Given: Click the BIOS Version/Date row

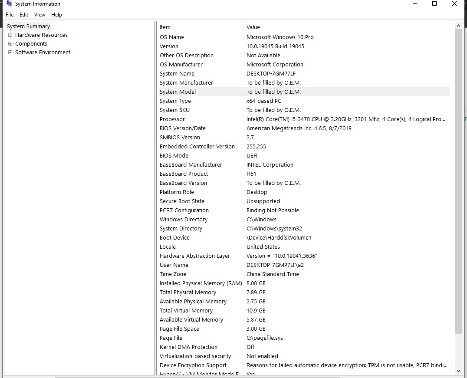Looking at the screenshot, I should click(x=303, y=128).
